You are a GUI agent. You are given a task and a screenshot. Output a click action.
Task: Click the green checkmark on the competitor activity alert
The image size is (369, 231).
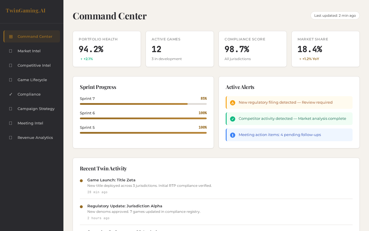pyautogui.click(x=232, y=119)
